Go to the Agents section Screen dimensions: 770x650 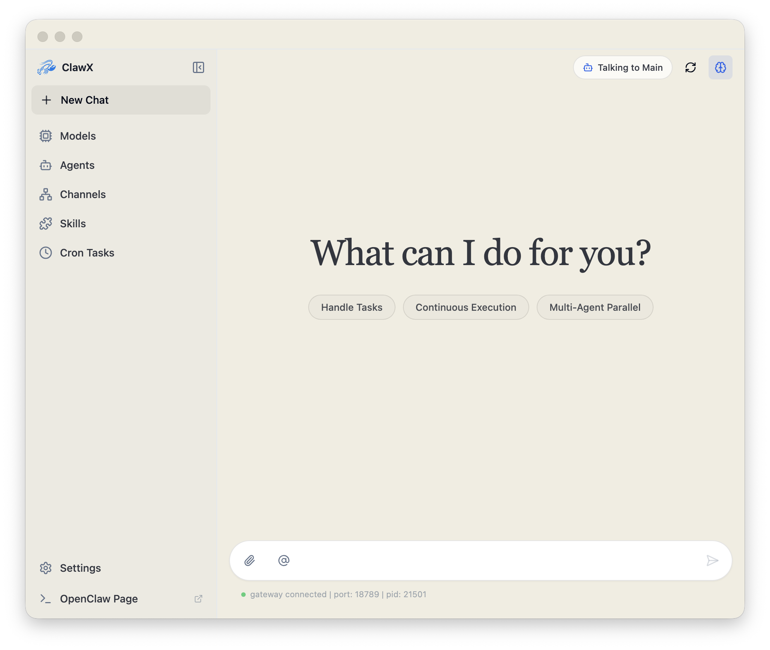pyautogui.click(x=77, y=165)
